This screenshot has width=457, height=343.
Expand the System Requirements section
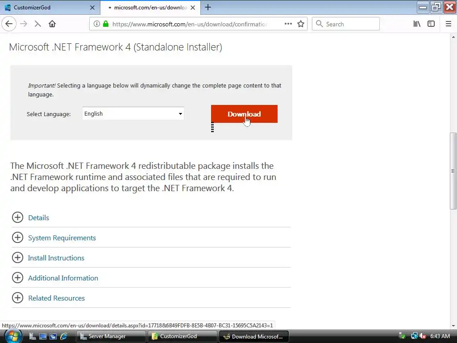[x=17, y=238]
